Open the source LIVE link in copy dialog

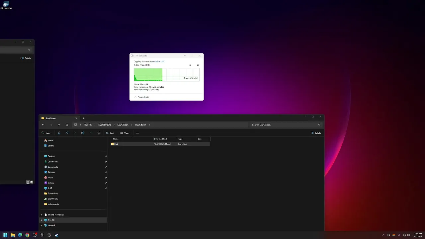[x=156, y=62]
